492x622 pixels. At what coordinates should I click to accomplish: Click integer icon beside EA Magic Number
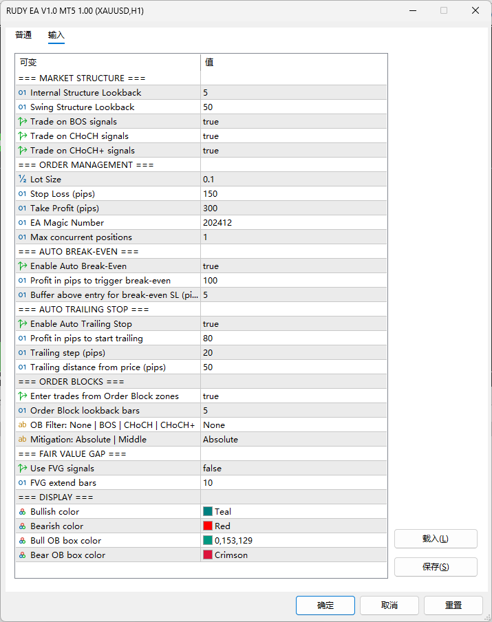point(22,222)
